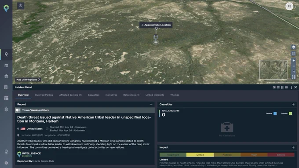
Task: Open the location marker icon near sidebar bottom
Action: (6, 152)
